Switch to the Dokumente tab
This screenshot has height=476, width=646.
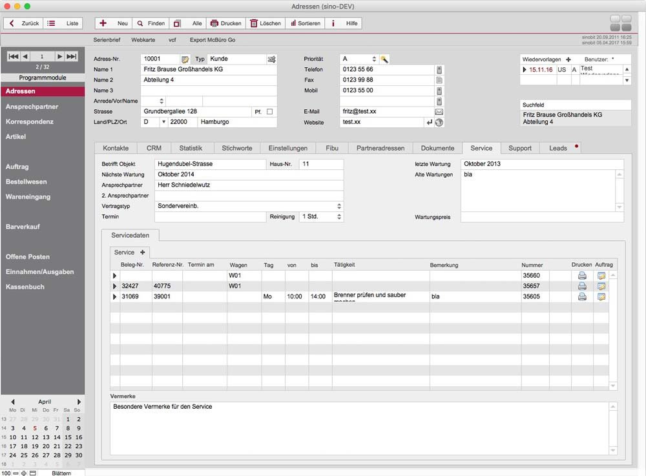click(x=437, y=148)
